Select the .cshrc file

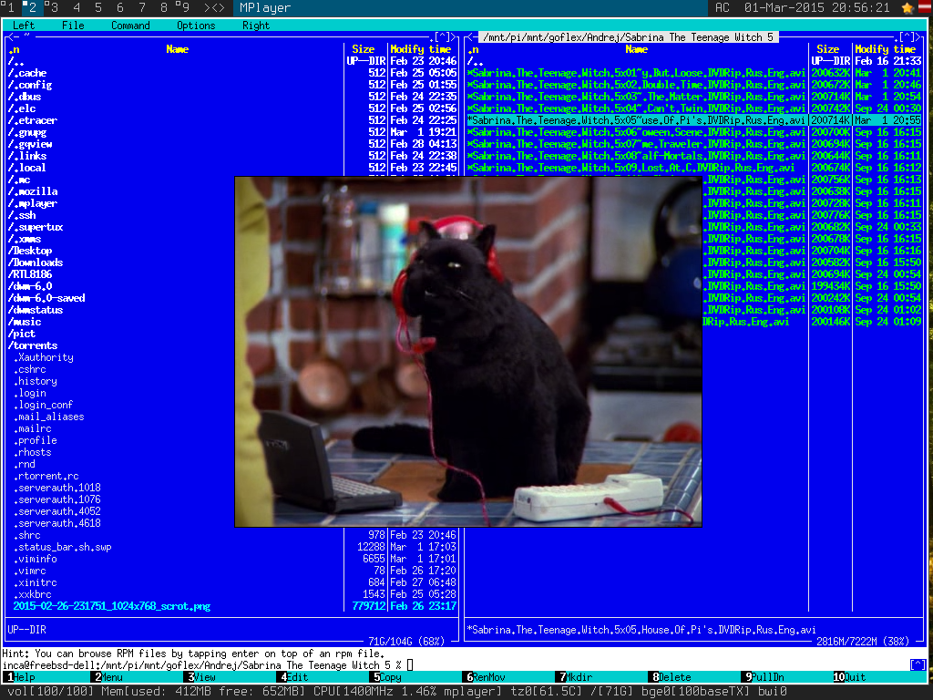pos(121,369)
